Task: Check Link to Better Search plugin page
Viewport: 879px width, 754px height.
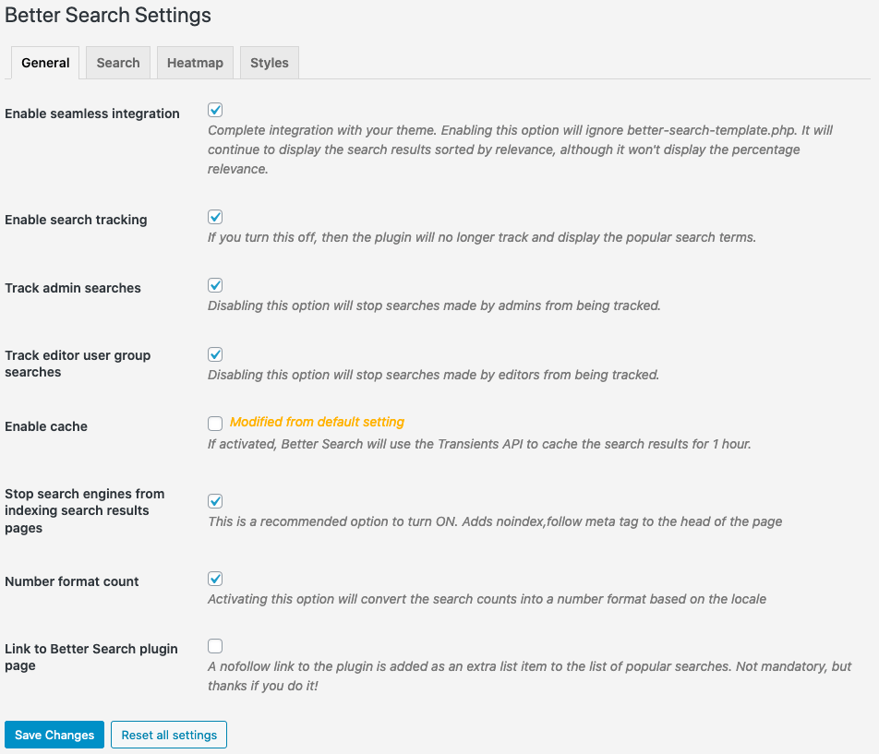Action: [x=215, y=646]
